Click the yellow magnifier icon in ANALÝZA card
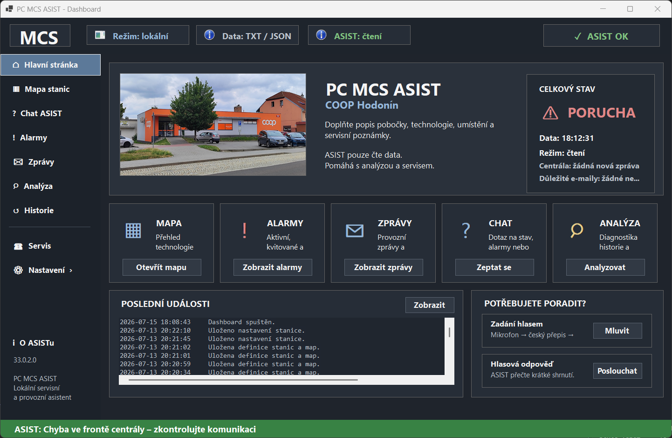Image resolution: width=672 pixels, height=438 pixels. click(x=577, y=230)
